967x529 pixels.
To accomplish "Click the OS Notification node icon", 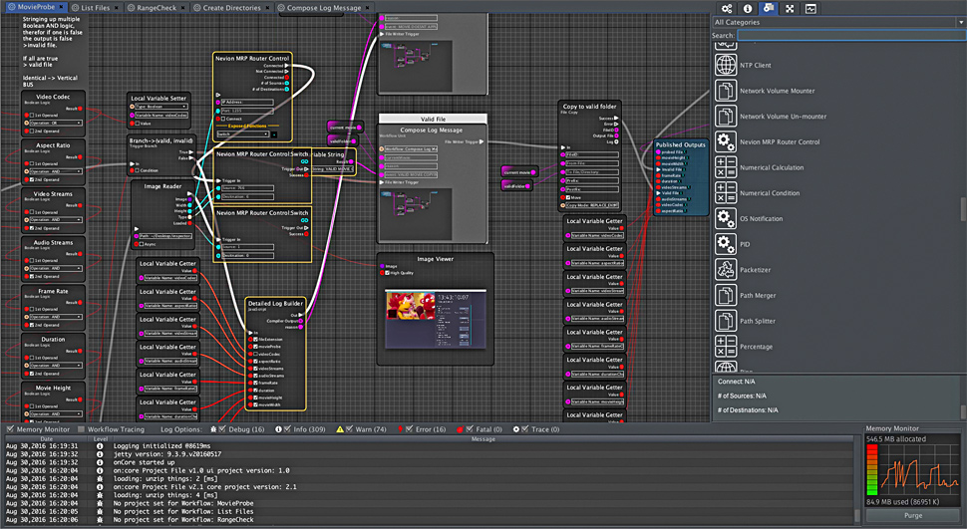I will click(726, 218).
